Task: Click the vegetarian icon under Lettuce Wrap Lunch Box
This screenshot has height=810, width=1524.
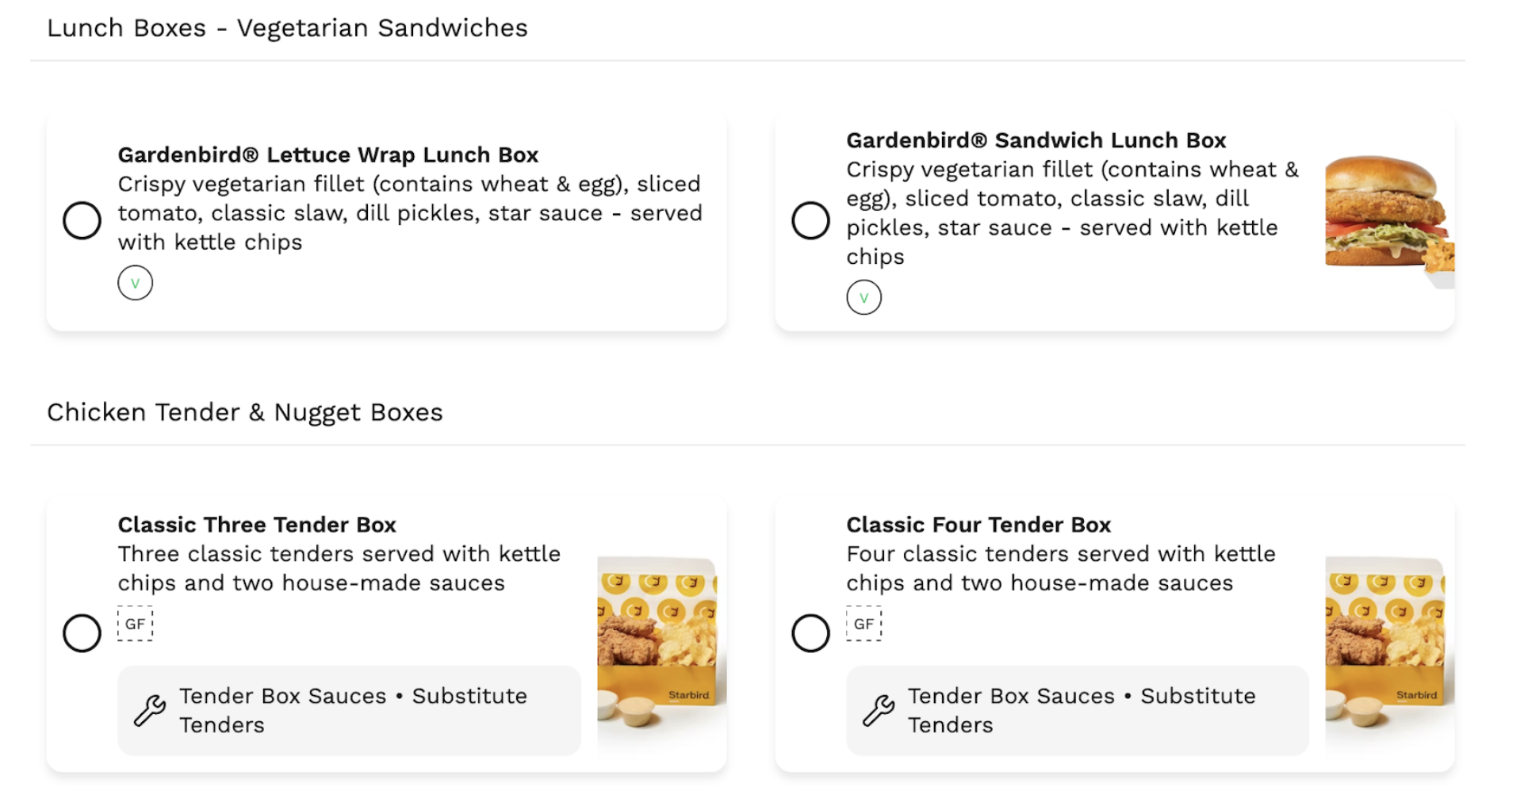Action: pyautogui.click(x=135, y=283)
